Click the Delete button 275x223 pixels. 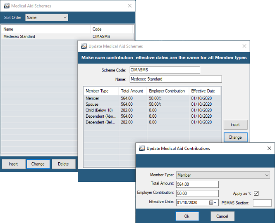pyautogui.click(x=64, y=164)
